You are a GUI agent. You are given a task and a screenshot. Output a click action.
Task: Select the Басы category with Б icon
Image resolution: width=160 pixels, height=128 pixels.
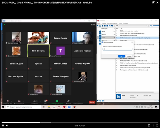[x=106, y=38]
